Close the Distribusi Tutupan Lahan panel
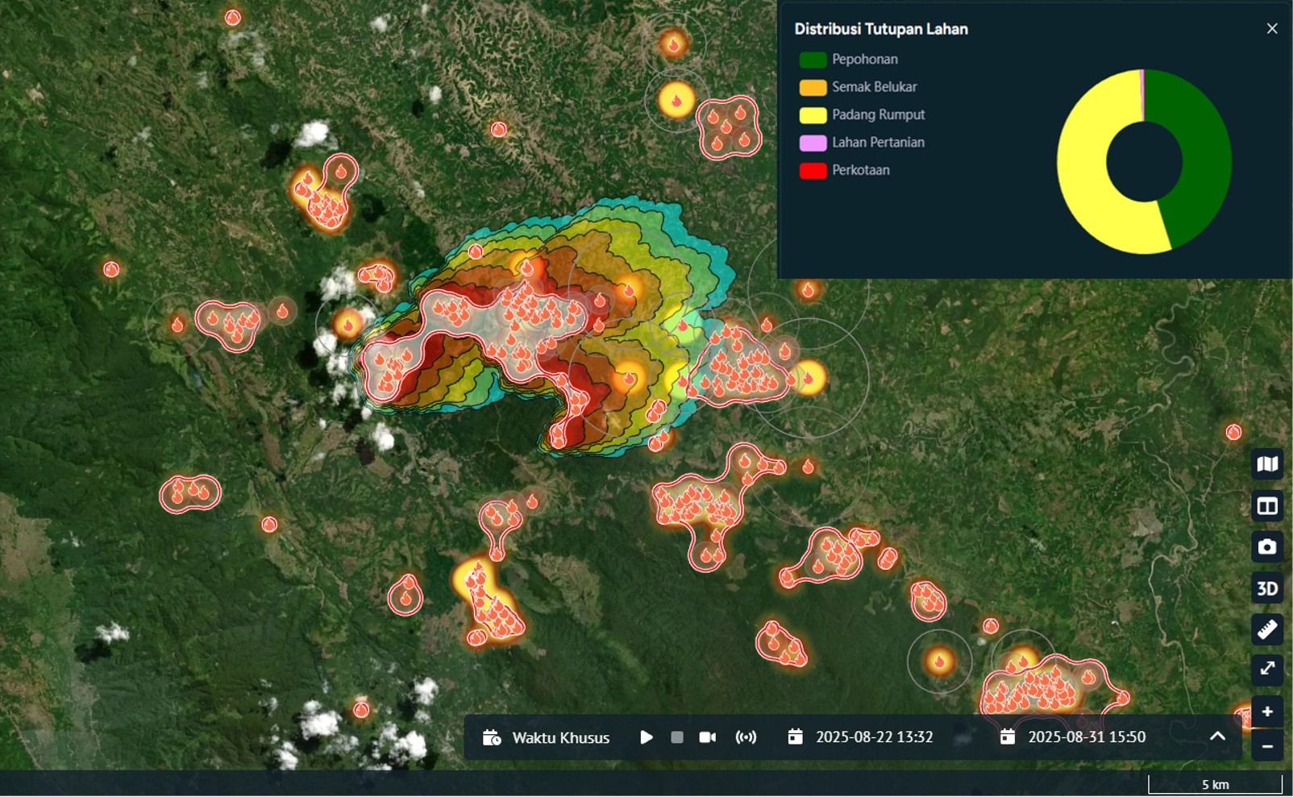 1272,28
